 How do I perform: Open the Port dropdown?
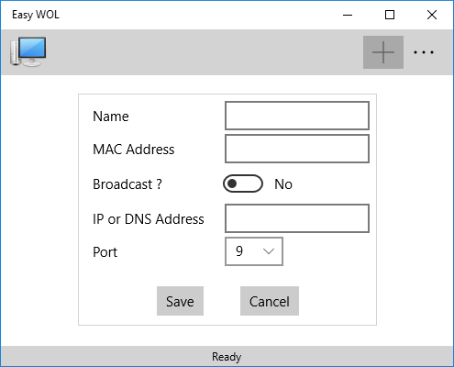254,251
